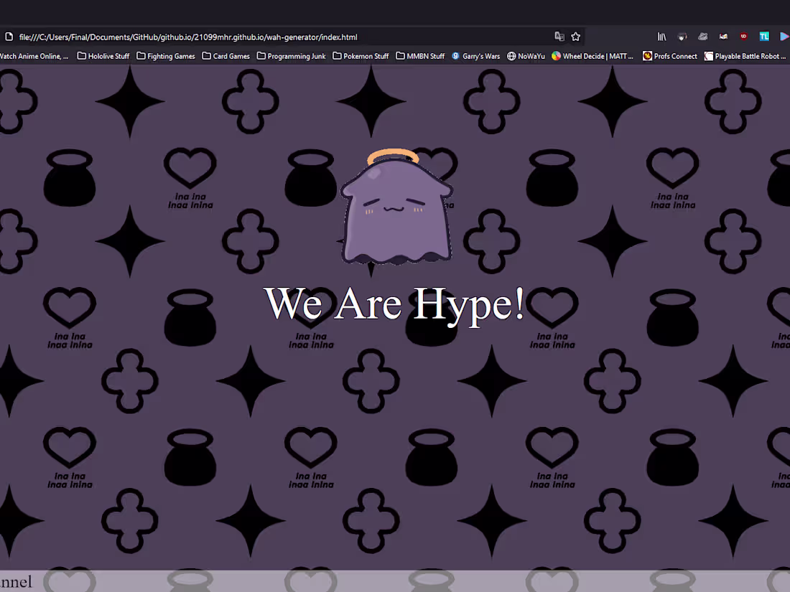This screenshot has width=790, height=592.
Task: Click the teal TL extension icon
Action: click(764, 36)
